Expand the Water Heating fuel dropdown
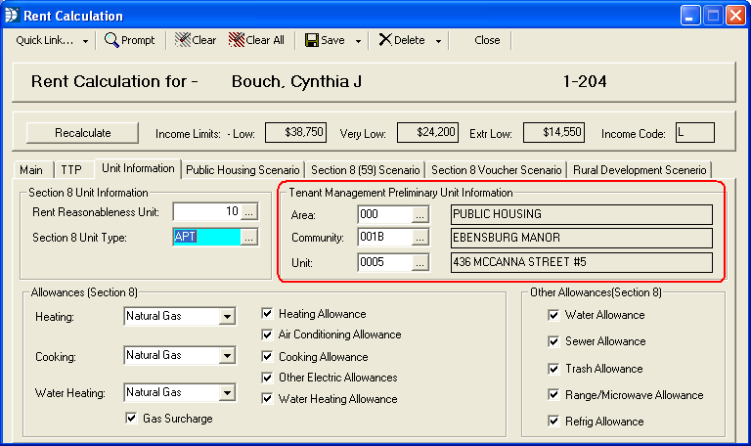Screen dimensions: 751x446 tap(227, 393)
